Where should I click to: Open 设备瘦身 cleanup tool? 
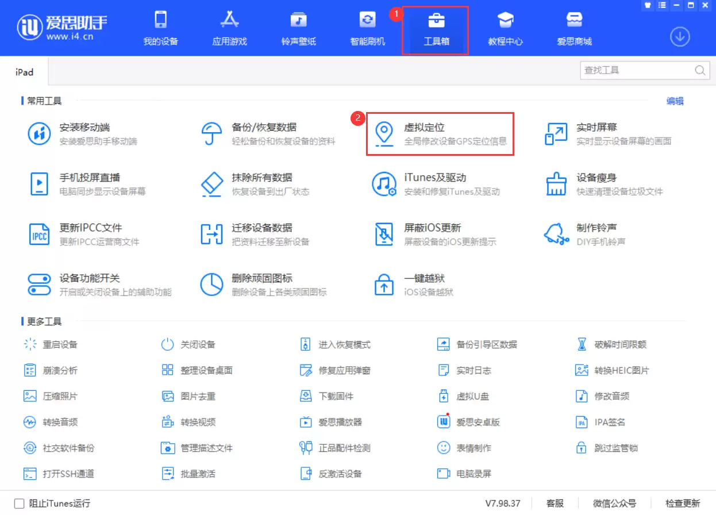coord(603,184)
